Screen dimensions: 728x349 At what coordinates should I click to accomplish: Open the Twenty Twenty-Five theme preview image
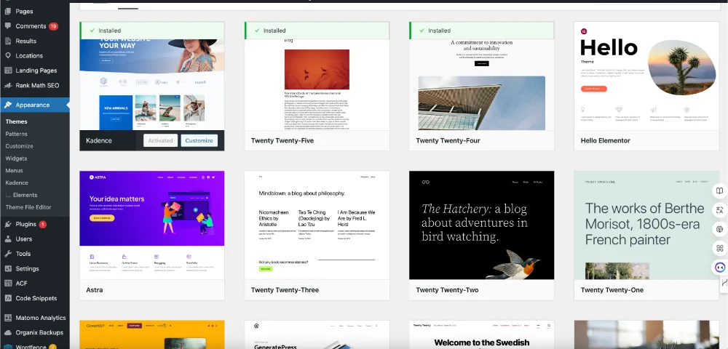click(317, 84)
